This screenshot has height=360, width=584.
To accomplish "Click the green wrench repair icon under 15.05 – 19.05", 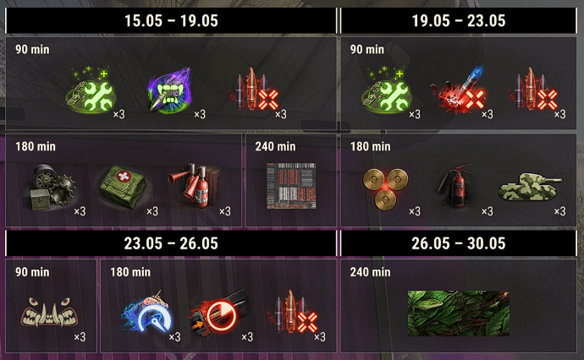I will 91,90.
